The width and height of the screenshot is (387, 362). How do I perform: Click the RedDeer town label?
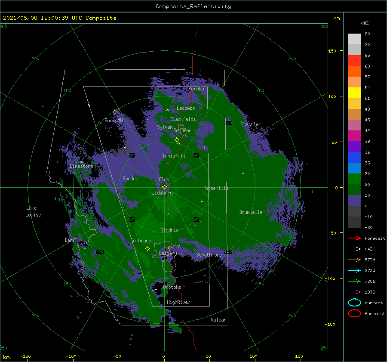coord(182,130)
